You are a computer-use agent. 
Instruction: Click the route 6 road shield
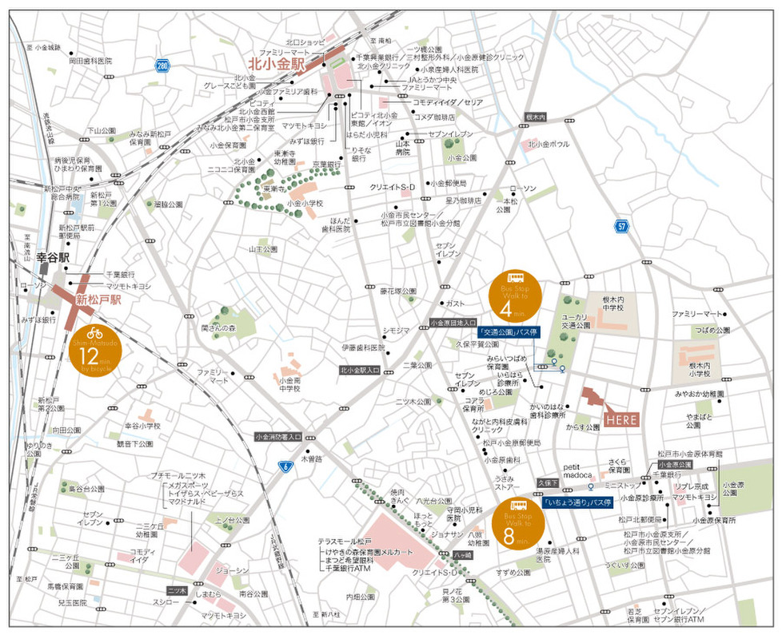tap(284, 466)
